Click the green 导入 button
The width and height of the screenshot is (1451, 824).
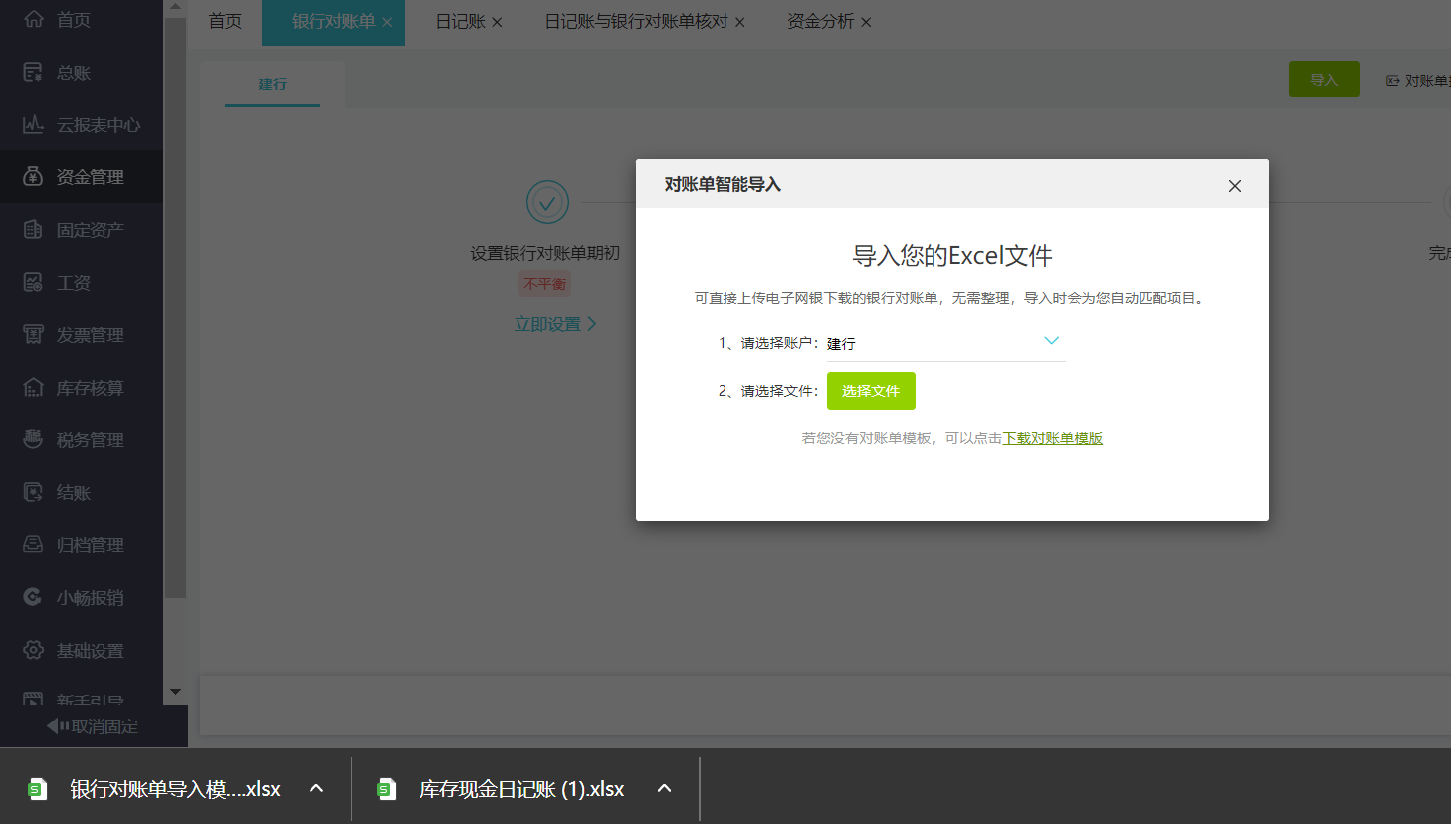1324,78
